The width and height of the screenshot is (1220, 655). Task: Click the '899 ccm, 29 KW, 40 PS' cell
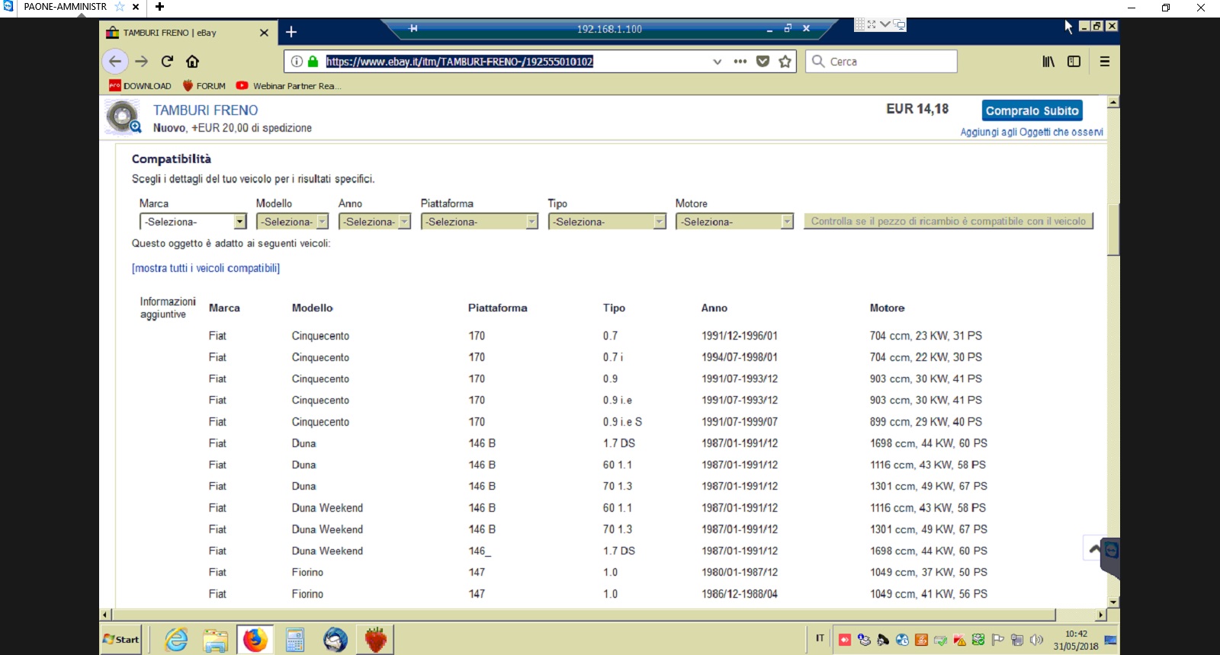point(926,422)
